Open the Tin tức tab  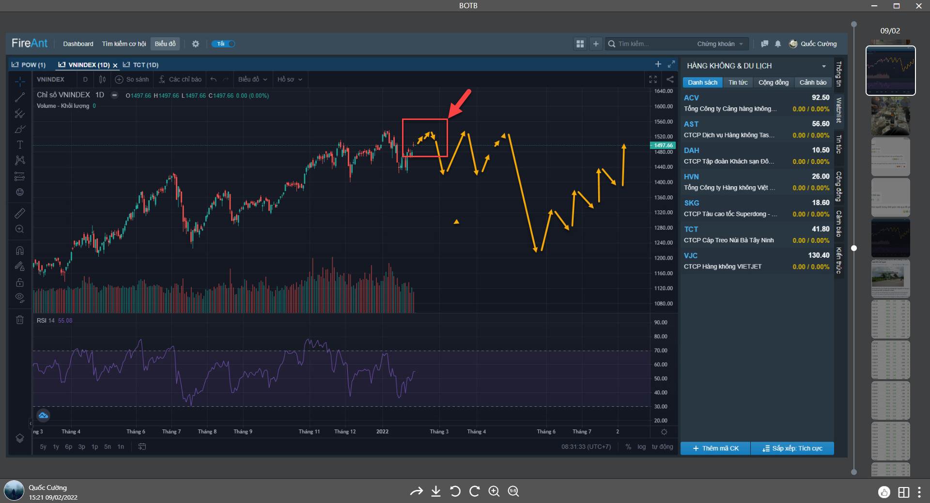738,82
